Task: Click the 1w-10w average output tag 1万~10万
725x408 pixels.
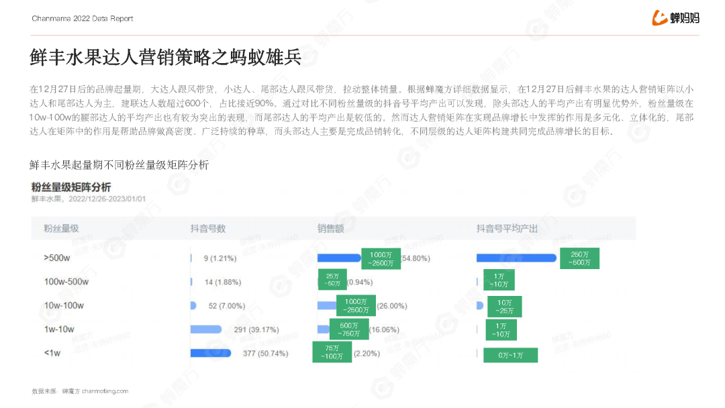Action: coord(501,330)
